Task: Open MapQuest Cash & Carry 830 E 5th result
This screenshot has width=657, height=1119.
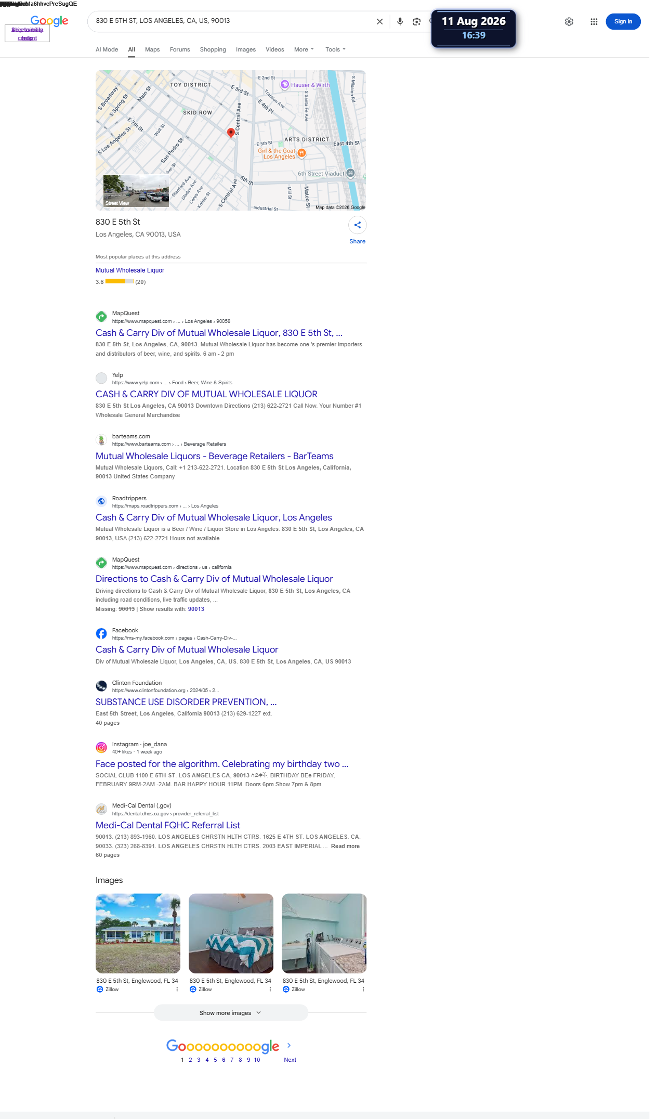Action: [219, 333]
